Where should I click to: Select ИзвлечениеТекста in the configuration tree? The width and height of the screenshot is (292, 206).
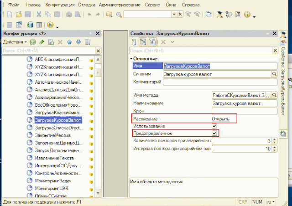tap(54, 158)
